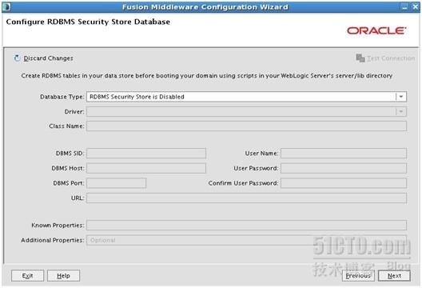Open Help for this wizard page
Image resolution: width=422 pixels, height=288 pixels.
(63, 276)
